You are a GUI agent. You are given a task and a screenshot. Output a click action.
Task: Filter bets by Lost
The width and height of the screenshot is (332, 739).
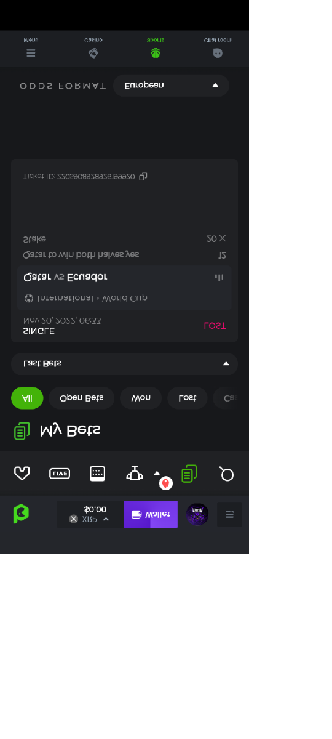(188, 398)
